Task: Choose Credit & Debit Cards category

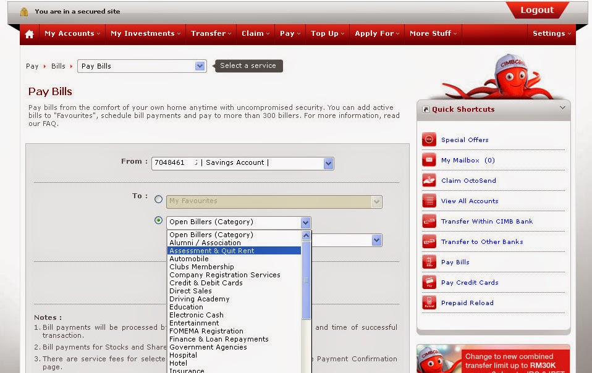Action: pyautogui.click(x=234, y=283)
